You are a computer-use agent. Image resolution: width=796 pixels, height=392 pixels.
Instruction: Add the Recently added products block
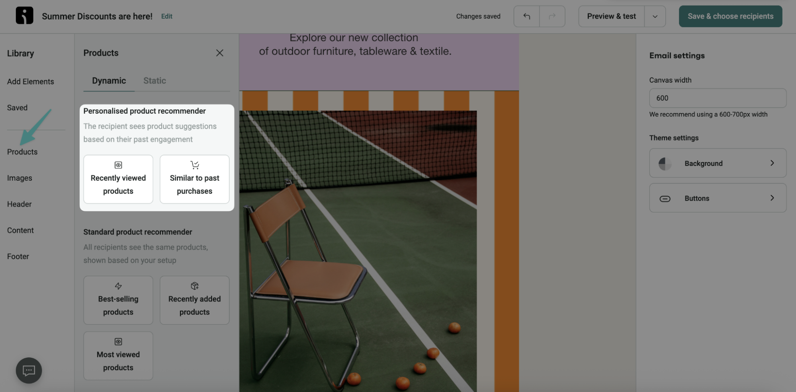[x=194, y=300]
